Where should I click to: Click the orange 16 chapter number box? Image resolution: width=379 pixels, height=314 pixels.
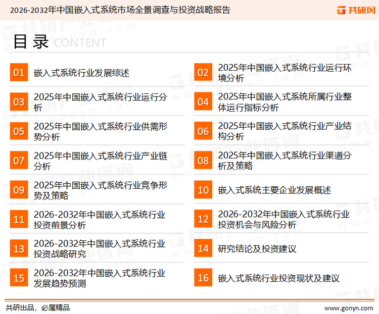click(203, 278)
